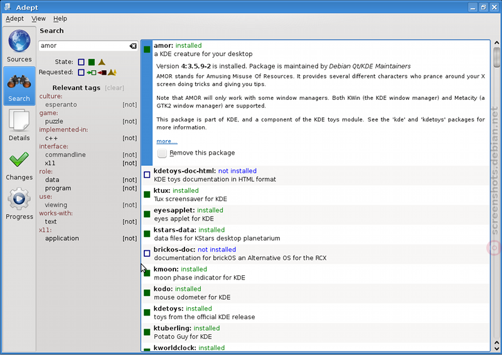Screen dimensions: 502x355
Task: Select the viewing use tag
Action: point(56,205)
